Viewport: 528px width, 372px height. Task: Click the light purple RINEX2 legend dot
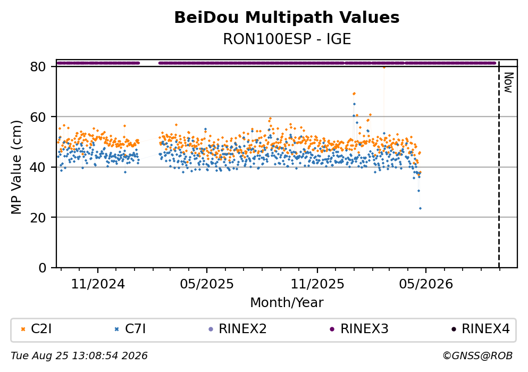pyautogui.click(x=211, y=329)
